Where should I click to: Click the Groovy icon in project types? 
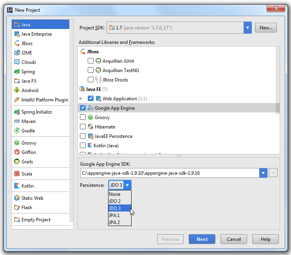pos(17,143)
